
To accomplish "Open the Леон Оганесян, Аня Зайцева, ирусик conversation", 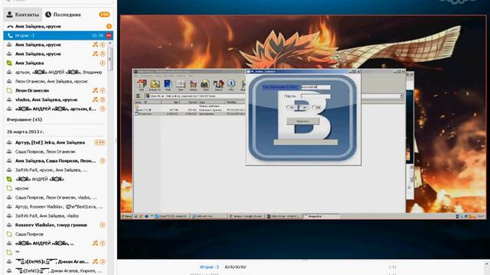I will [x=51, y=82].
